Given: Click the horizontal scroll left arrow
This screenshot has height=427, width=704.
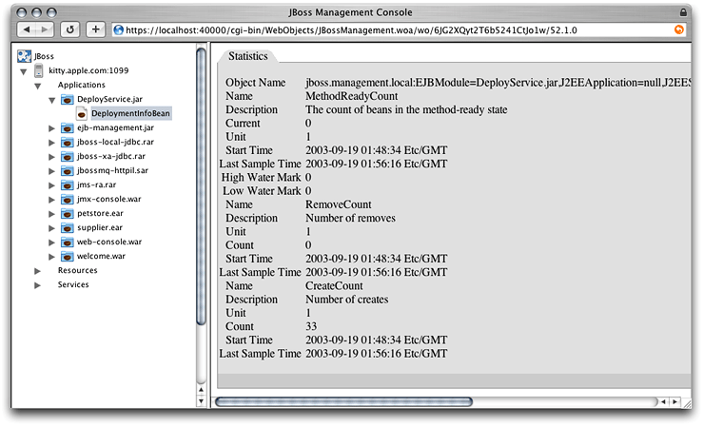Looking at the screenshot, I should coord(664,402).
